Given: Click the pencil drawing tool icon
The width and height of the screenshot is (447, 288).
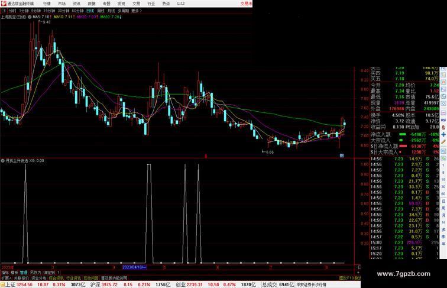Looking at the screenshot, I should (x=443, y=142).
